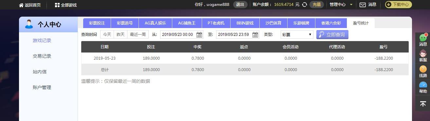The image size is (430, 121).
Task: Open 客服 customer service avatar icon
Action: point(423,53)
